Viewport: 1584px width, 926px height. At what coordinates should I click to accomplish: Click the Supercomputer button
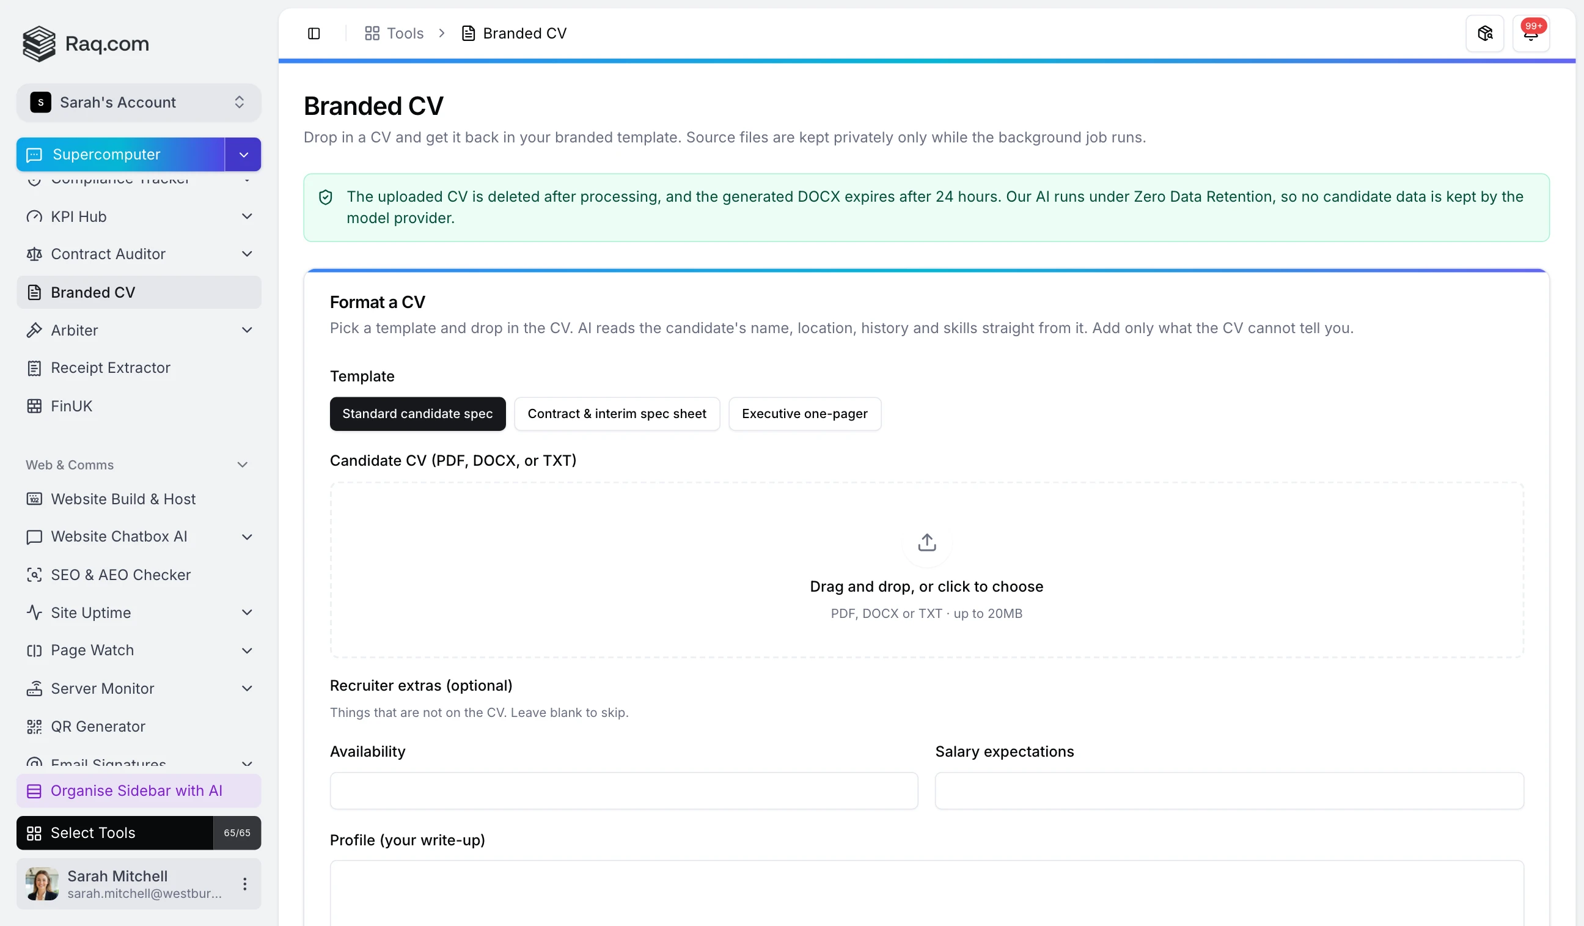coord(120,155)
